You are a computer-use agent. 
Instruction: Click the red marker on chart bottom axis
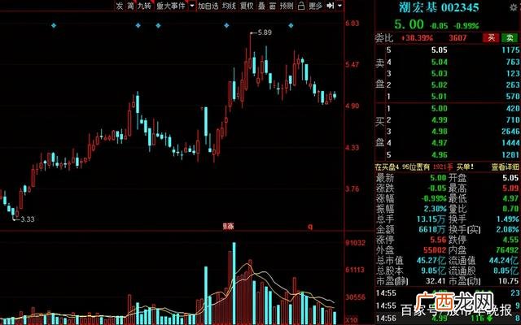pos(228,227)
